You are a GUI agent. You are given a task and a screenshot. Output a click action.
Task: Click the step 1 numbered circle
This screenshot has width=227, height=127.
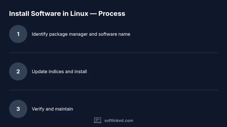tap(18, 34)
